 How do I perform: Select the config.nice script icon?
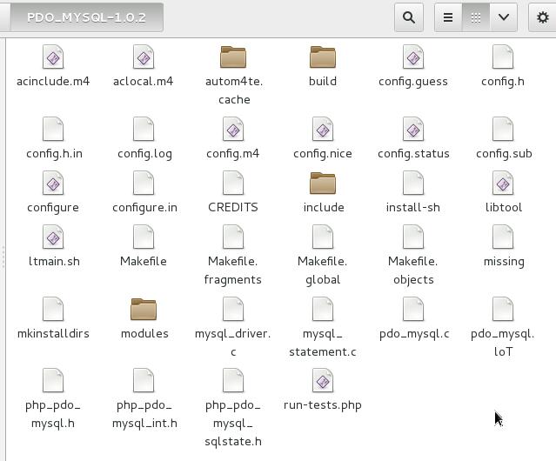pyautogui.click(x=323, y=129)
